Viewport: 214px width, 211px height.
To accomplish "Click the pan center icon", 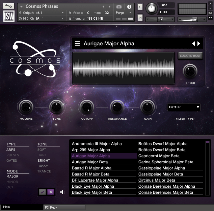I will (160, 19).
